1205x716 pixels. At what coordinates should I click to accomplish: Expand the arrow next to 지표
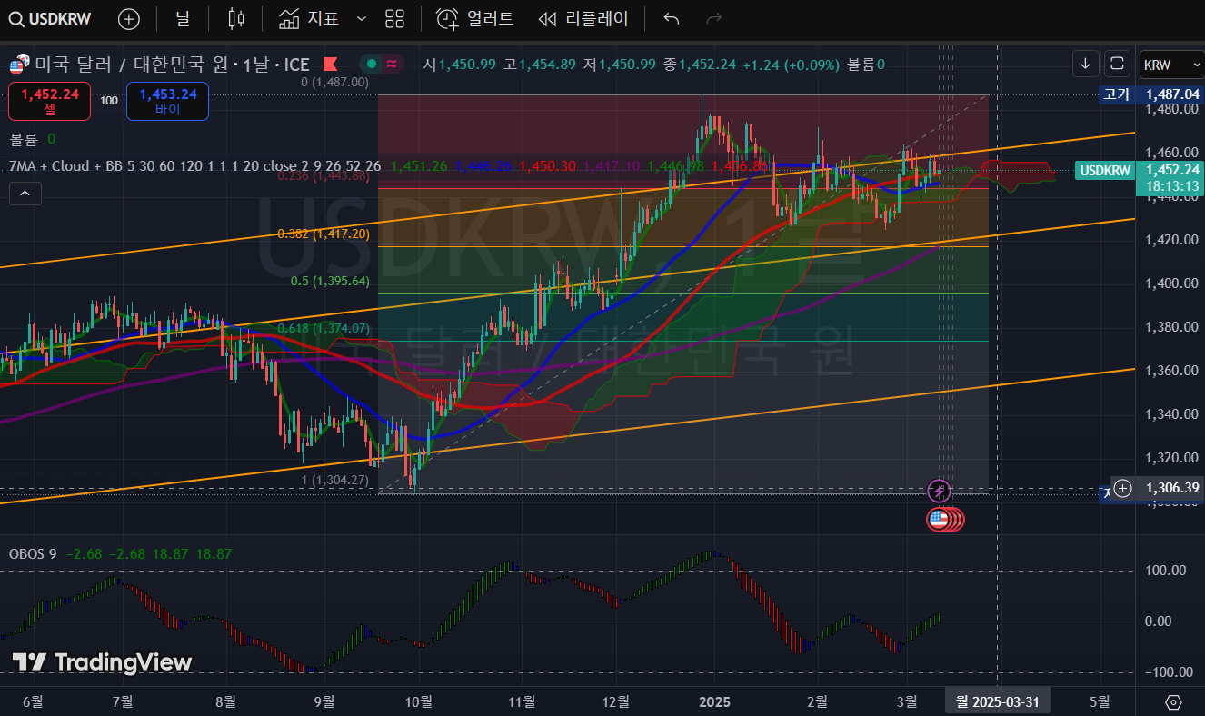tap(362, 19)
